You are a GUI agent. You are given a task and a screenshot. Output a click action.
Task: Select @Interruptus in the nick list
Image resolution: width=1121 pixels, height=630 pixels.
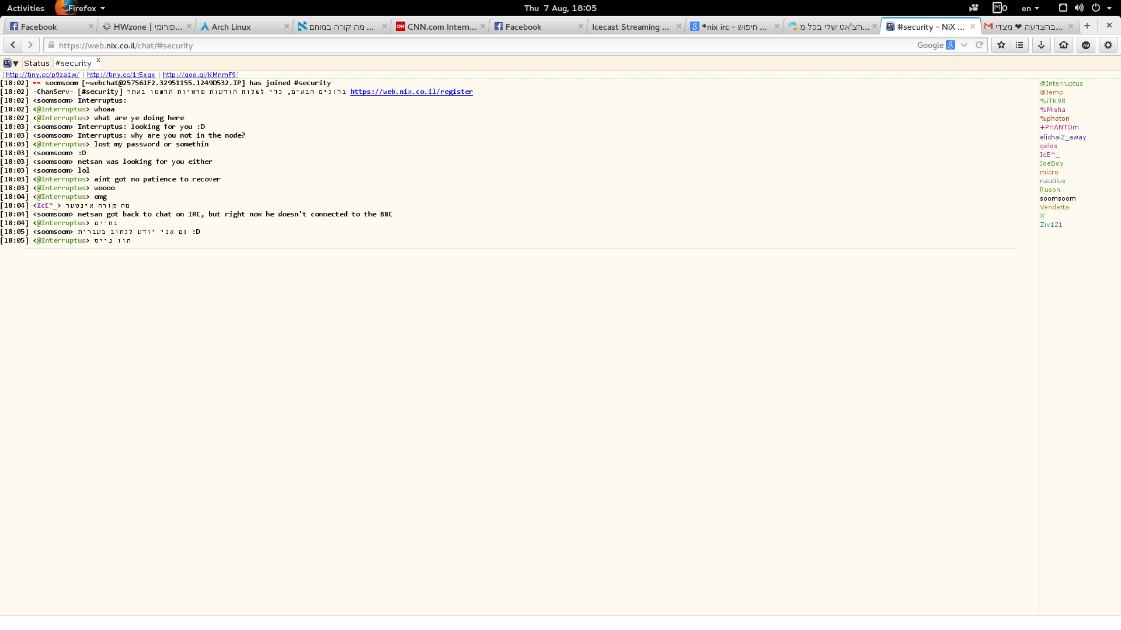(1061, 83)
